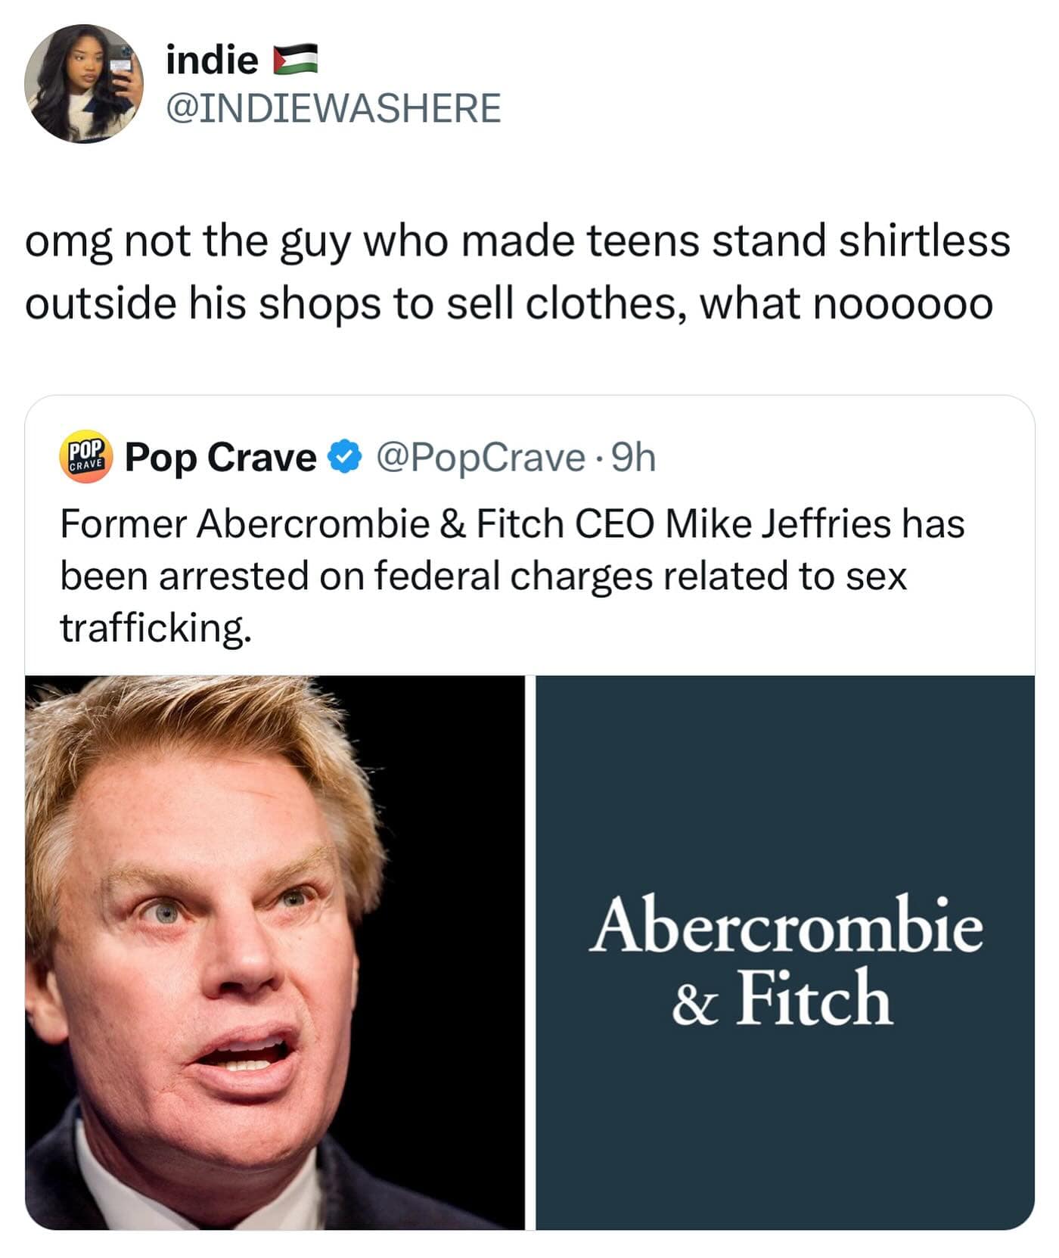Screen dimensions: 1059x1258
Task: Click "what noooooo" in indie's tweet
Action: [845, 304]
